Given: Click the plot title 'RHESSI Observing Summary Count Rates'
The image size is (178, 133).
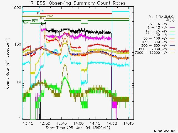Looking at the screenshot, I should click(x=78, y=3).
